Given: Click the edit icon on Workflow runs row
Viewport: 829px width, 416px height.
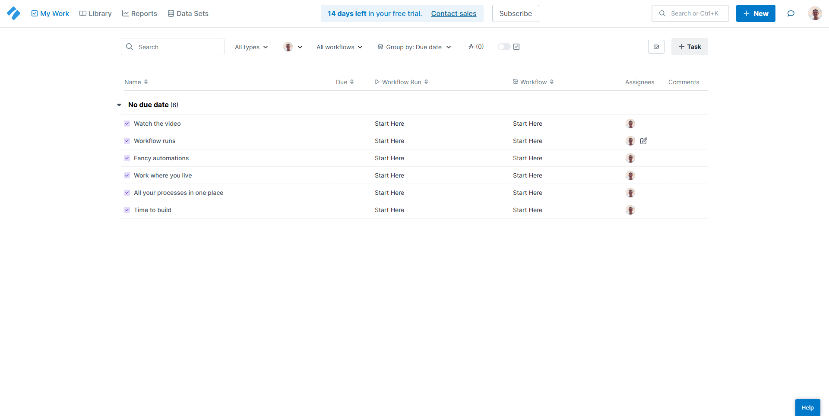Looking at the screenshot, I should point(643,141).
